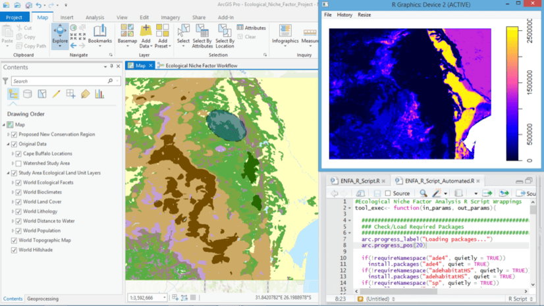Image resolution: width=544 pixels, height=306 pixels.
Task: Toggle Source on Save checkbox
Action: [388, 193]
